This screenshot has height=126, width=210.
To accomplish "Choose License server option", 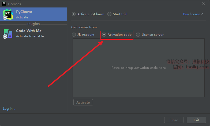I will [138, 35].
